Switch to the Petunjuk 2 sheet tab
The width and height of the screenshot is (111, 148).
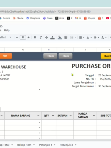(66, 145)
